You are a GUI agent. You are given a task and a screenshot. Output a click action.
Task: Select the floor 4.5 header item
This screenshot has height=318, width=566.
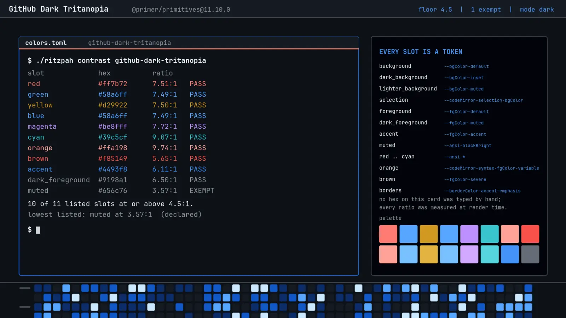tap(435, 10)
